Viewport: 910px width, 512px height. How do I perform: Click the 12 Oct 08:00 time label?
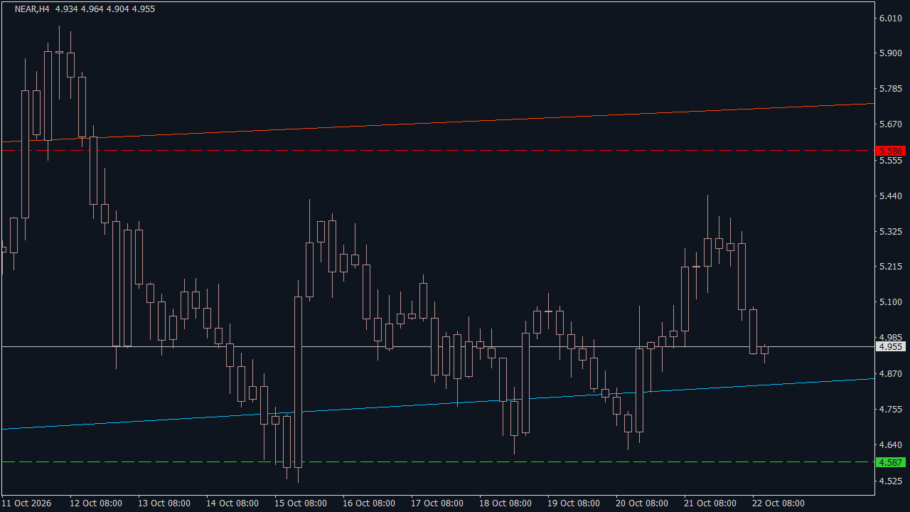pyautogui.click(x=96, y=503)
